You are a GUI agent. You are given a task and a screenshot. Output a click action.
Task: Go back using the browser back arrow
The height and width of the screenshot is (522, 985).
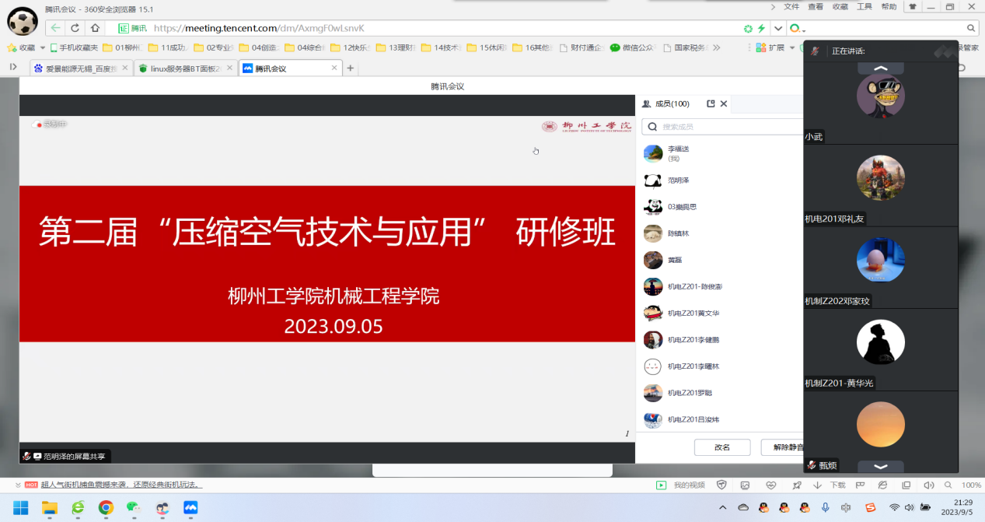pos(55,28)
